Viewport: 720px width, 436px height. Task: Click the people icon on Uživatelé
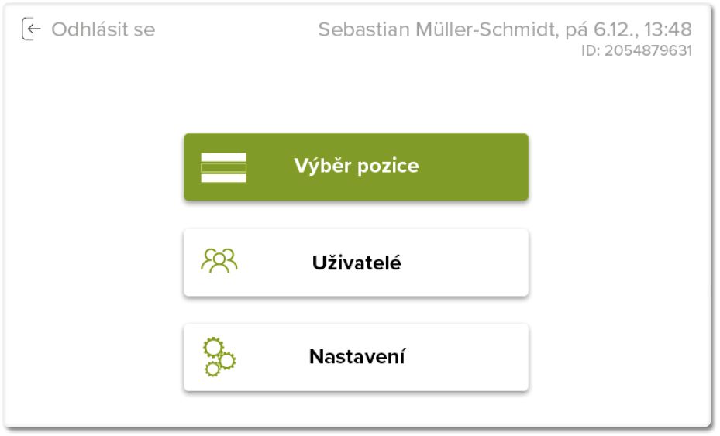219,262
